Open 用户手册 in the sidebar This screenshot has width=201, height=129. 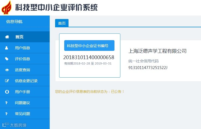click(25, 92)
